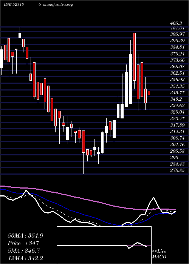Click the 351.35 price axis label
The width and height of the screenshot is (189, 264).
coord(177,86)
